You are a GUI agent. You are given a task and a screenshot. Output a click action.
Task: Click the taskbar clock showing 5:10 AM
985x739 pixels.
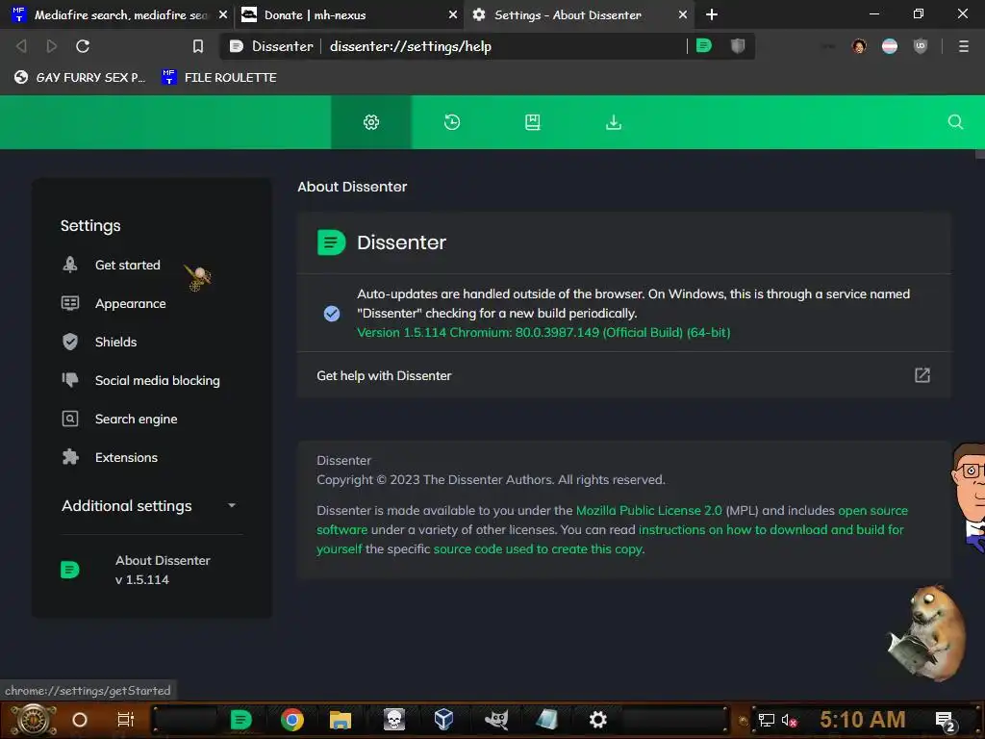coord(862,720)
